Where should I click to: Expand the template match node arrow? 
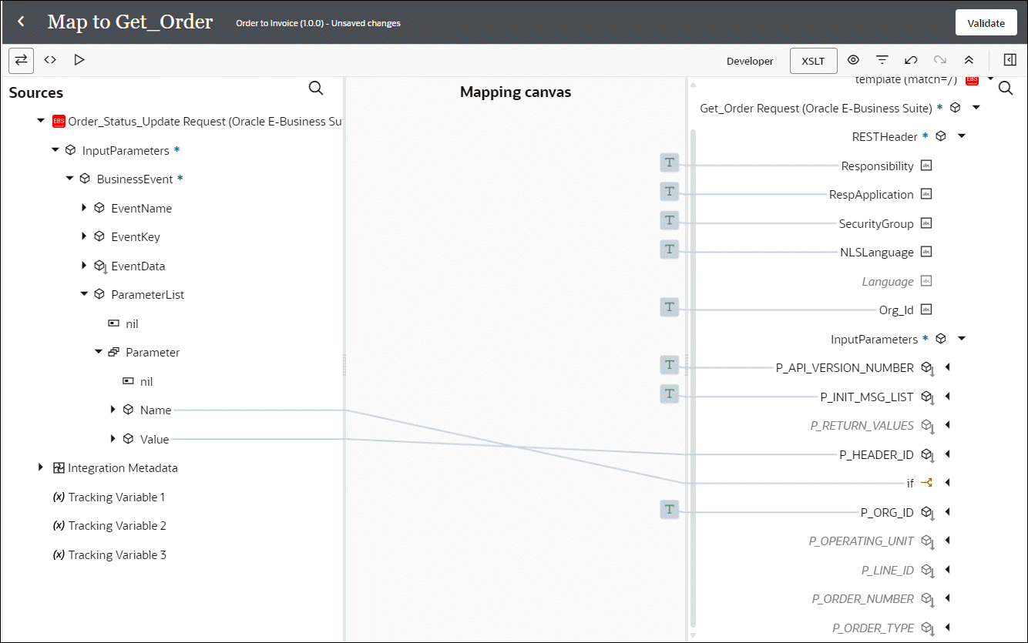990,79
